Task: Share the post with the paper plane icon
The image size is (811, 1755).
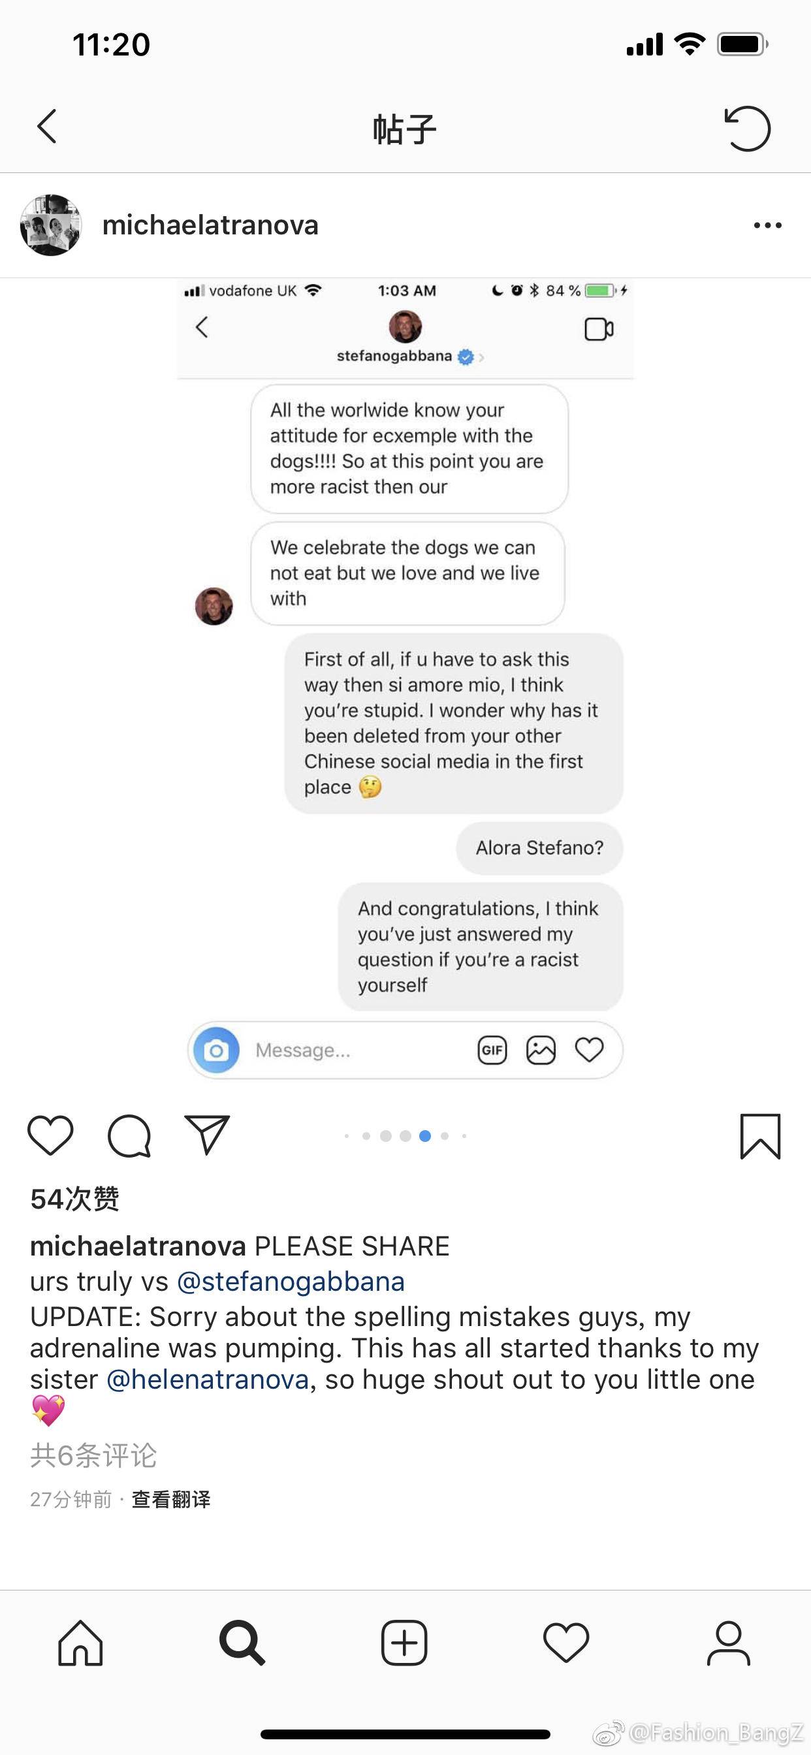Action: tap(206, 1135)
